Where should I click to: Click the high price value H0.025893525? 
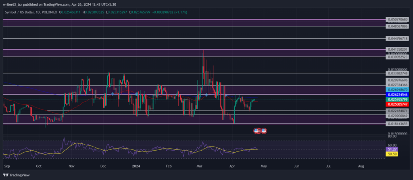(x=94, y=12)
